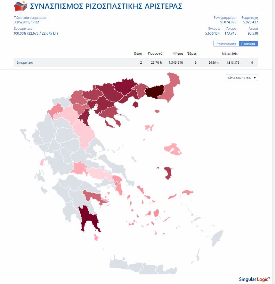The height and width of the screenshot is (284, 275).
Task: Open the 'Κάτω του 23,76%' dropdown
Action: (x=242, y=78)
